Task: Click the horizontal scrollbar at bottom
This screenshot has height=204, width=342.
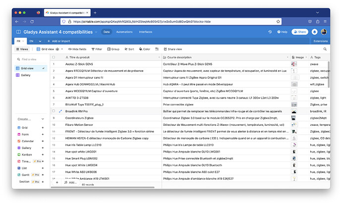Action: coord(103,187)
